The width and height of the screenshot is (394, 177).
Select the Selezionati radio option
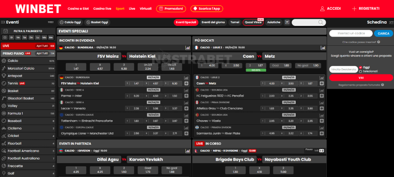[361, 71]
